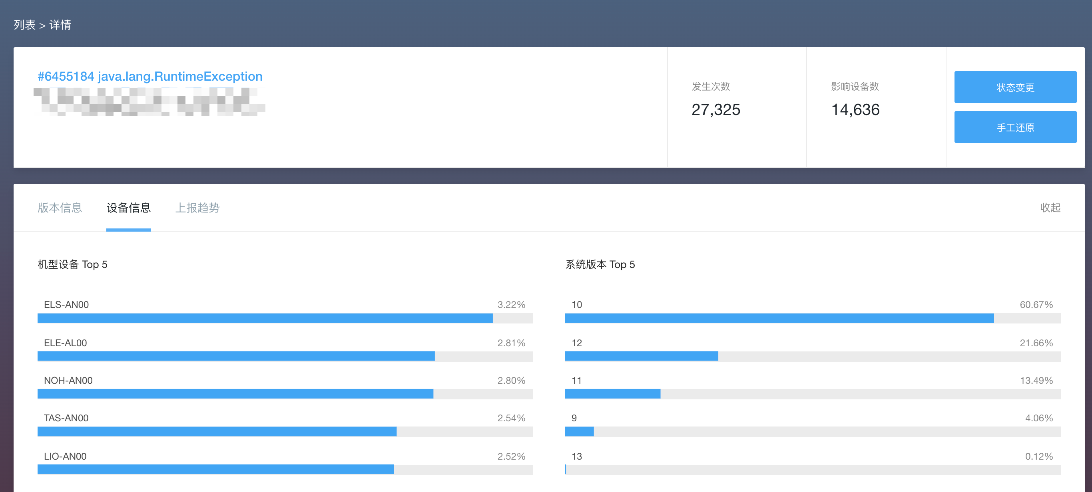Click the 手工还原 button
Image resolution: width=1092 pixels, height=492 pixels.
click(1015, 127)
